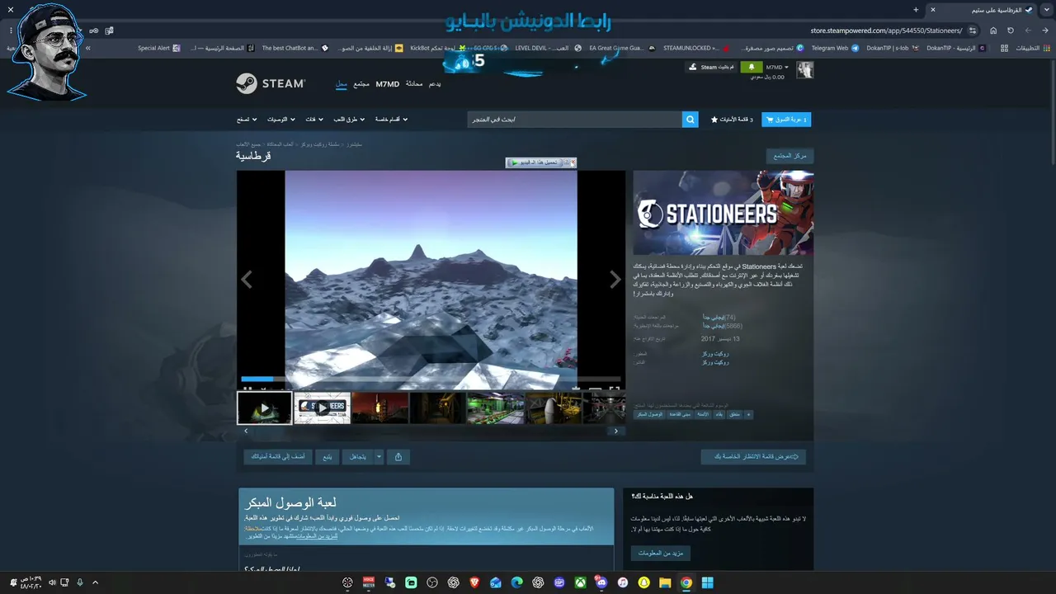Viewport: 1056px width, 594px height.
Task: Click the Install Steam button
Action: click(x=711, y=67)
